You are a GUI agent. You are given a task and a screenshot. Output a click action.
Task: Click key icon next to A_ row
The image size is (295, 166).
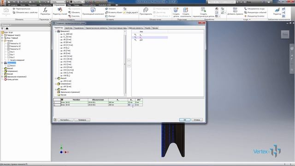point(135,35)
